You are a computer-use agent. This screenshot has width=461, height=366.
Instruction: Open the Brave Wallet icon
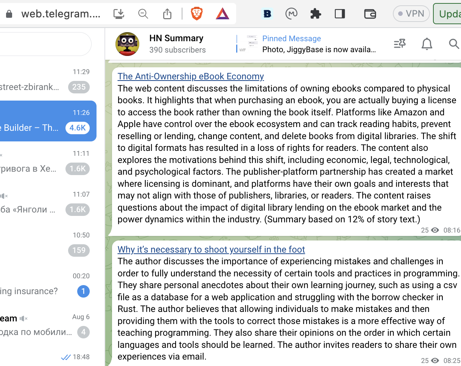pos(370,14)
